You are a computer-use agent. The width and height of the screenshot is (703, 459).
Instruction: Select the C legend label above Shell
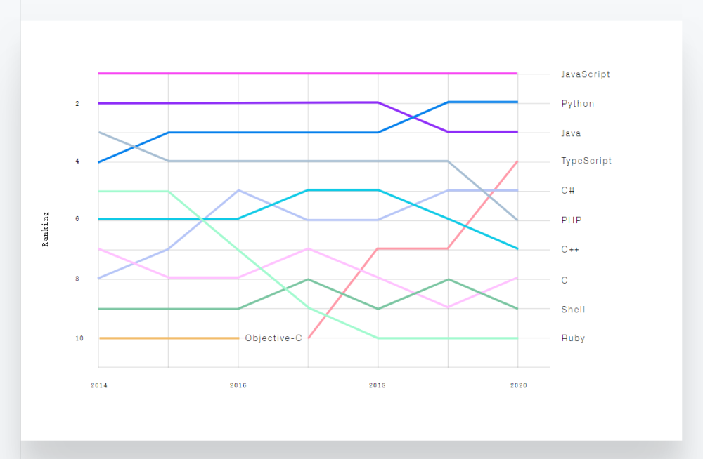click(565, 280)
